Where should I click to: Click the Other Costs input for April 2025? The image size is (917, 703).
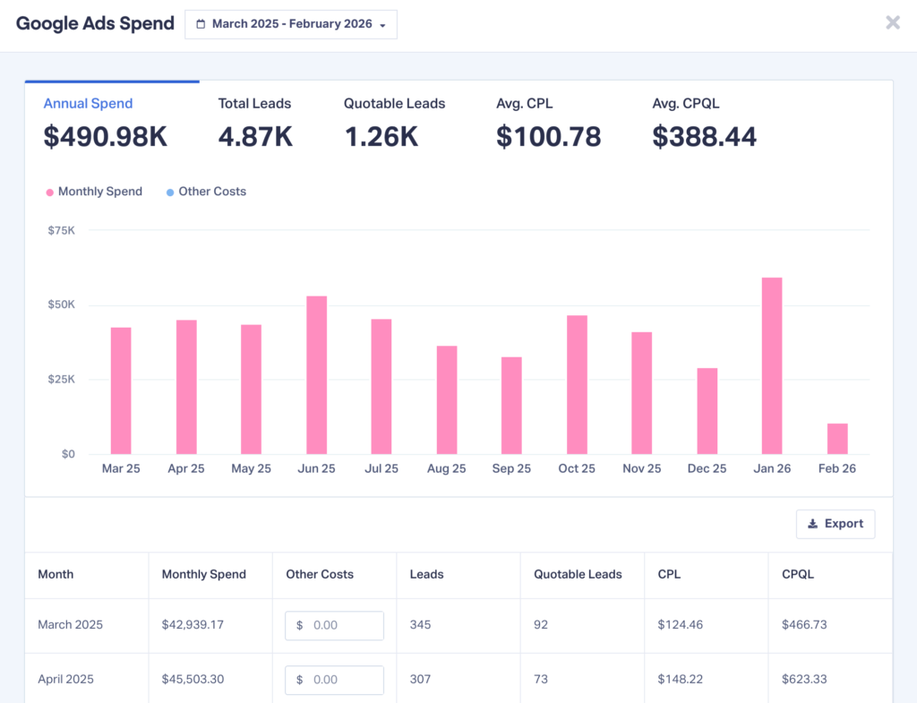point(334,679)
